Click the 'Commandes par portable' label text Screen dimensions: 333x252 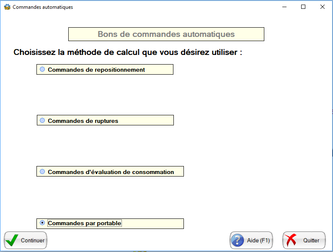(x=85, y=223)
